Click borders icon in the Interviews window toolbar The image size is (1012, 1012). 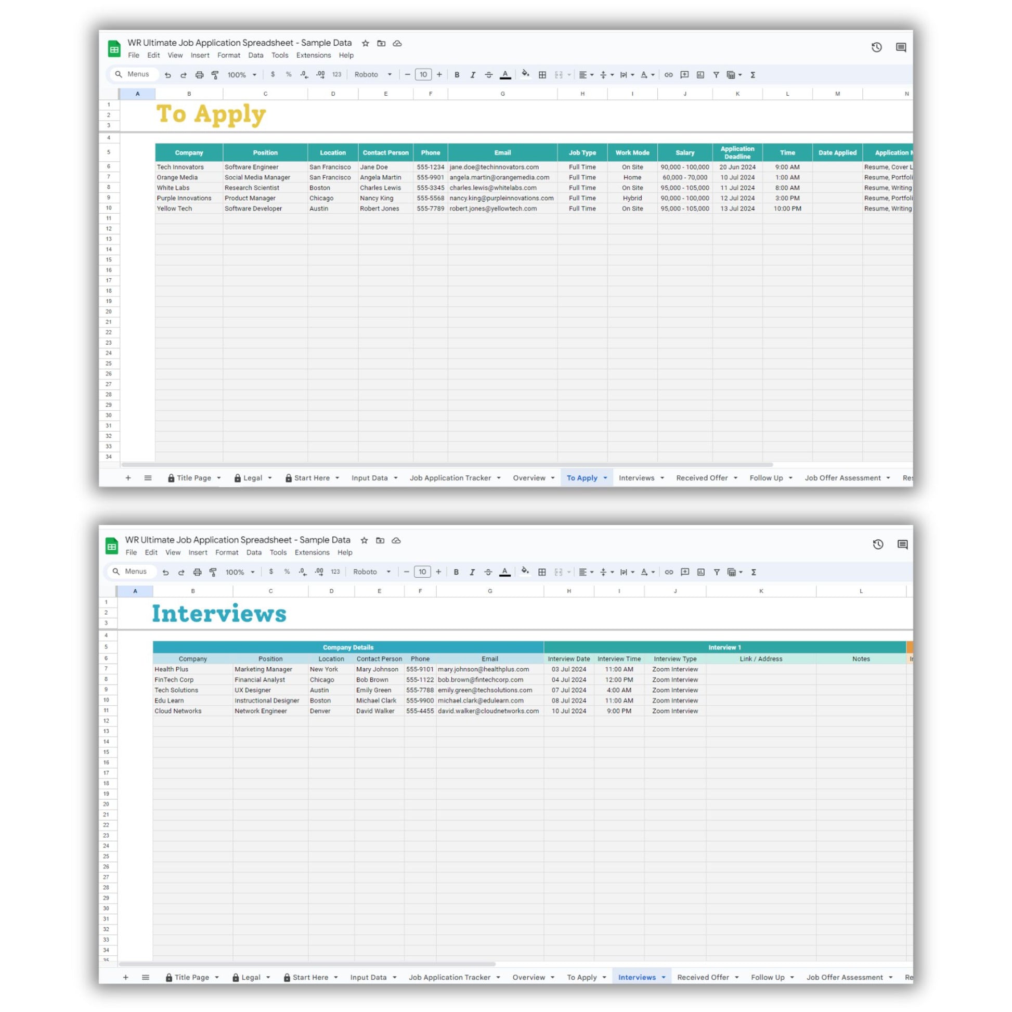[x=542, y=572]
